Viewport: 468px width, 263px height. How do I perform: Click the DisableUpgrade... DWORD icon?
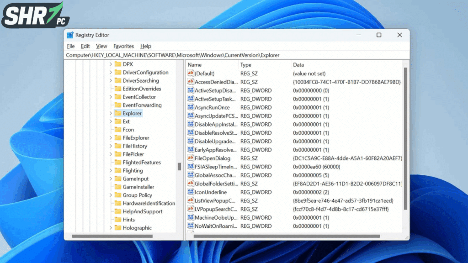pos(191,141)
